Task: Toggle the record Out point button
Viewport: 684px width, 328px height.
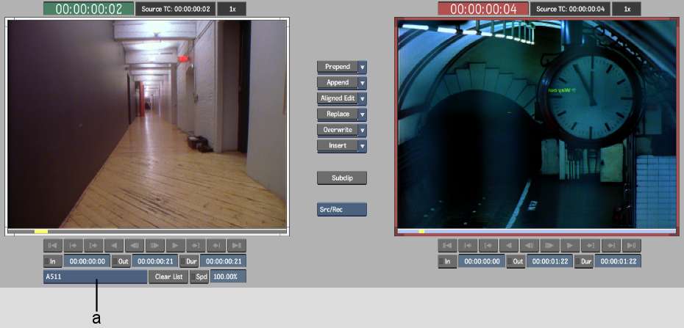Action: [x=516, y=260]
